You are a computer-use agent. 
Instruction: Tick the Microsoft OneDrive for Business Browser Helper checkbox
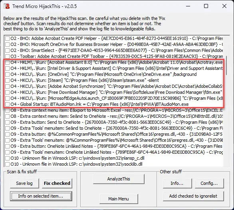point(7,44)
